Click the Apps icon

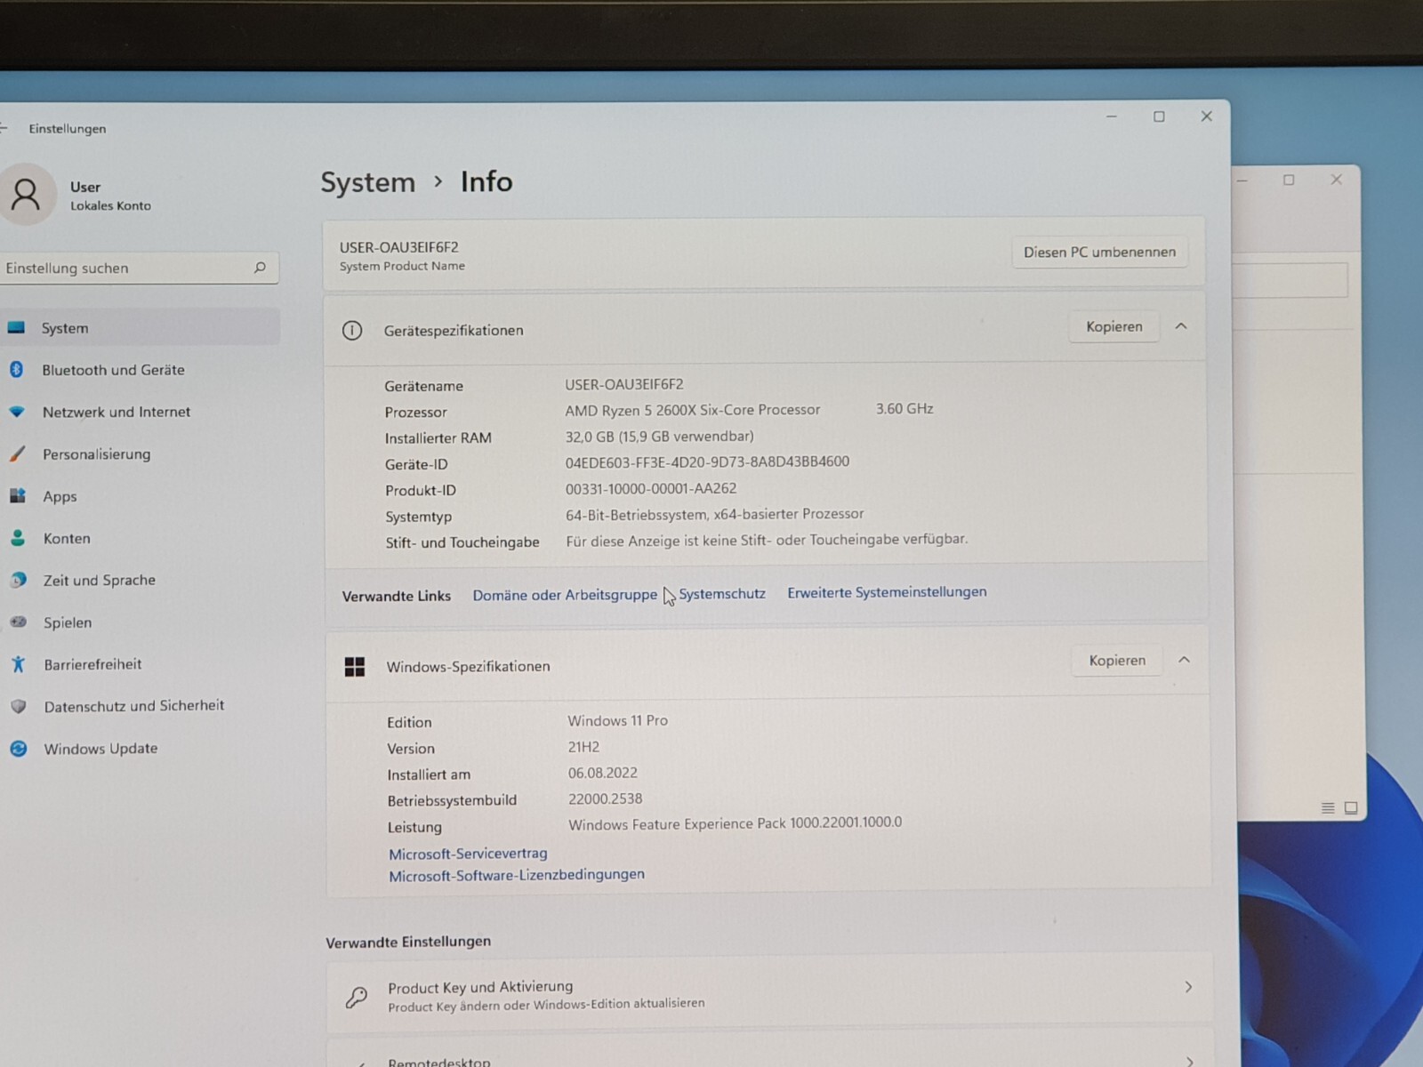[x=18, y=496]
